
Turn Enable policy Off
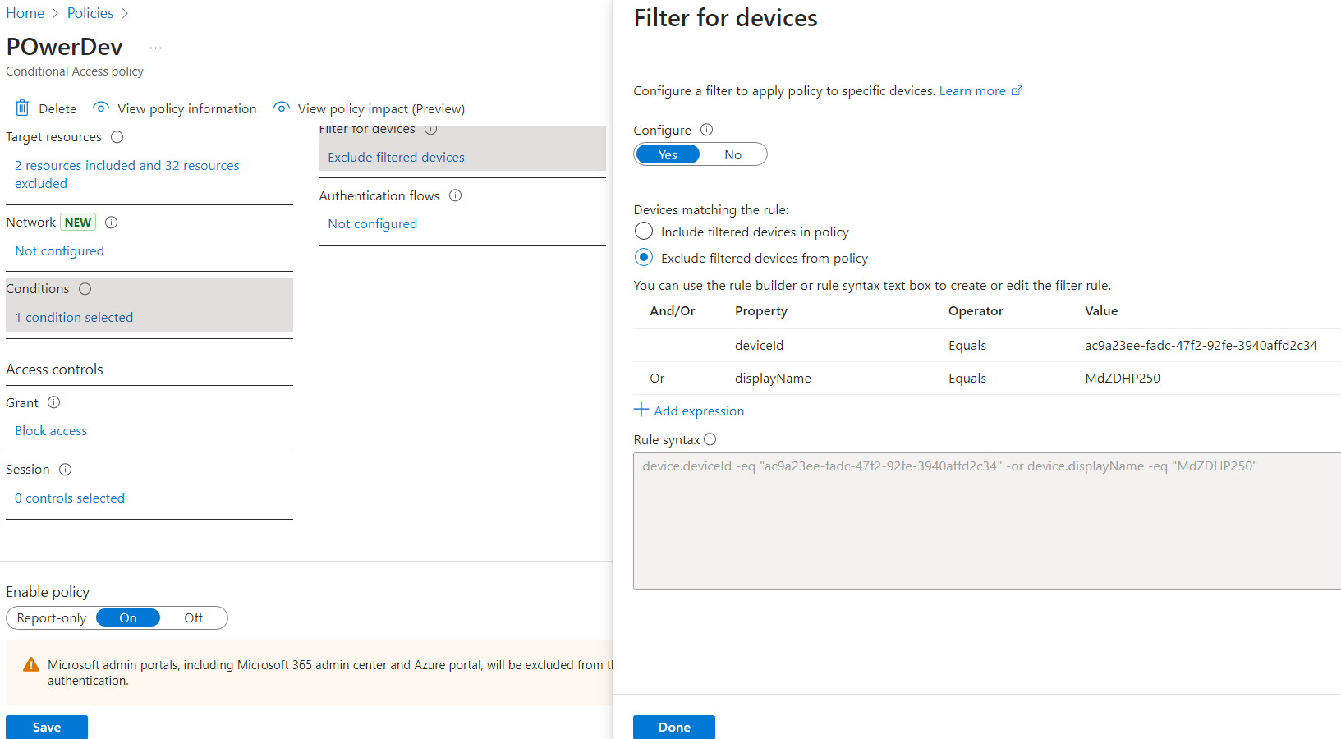(x=193, y=617)
